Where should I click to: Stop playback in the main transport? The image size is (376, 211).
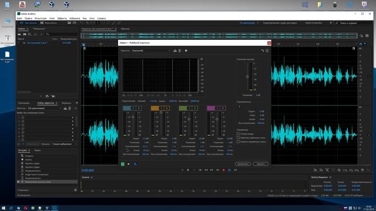(x=182, y=170)
